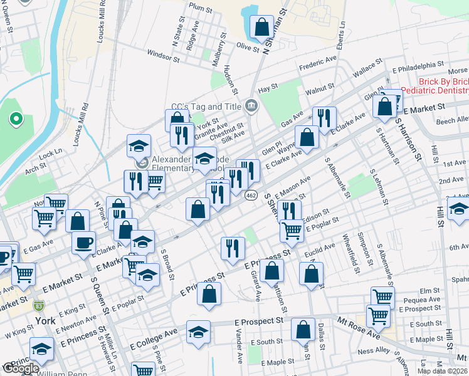Open the restaurant marker above Girard Ave
The height and width of the screenshot is (376, 469).
tap(233, 249)
